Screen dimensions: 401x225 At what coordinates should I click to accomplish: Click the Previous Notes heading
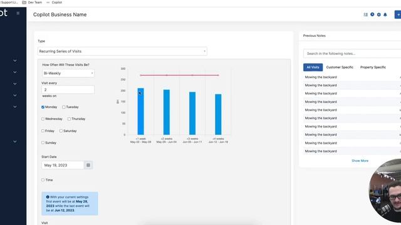coord(315,36)
